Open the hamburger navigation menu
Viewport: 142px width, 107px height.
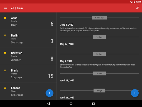[6, 8]
